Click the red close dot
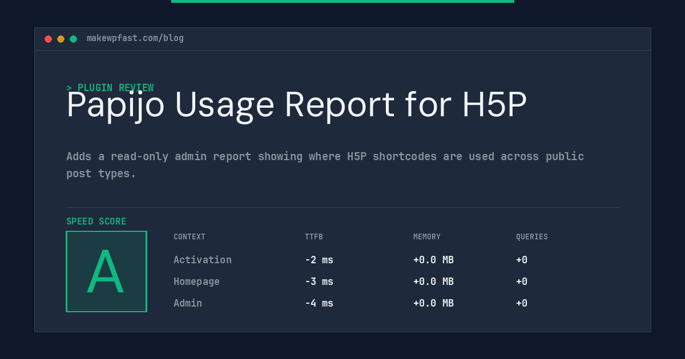685x359 pixels. [x=48, y=39]
